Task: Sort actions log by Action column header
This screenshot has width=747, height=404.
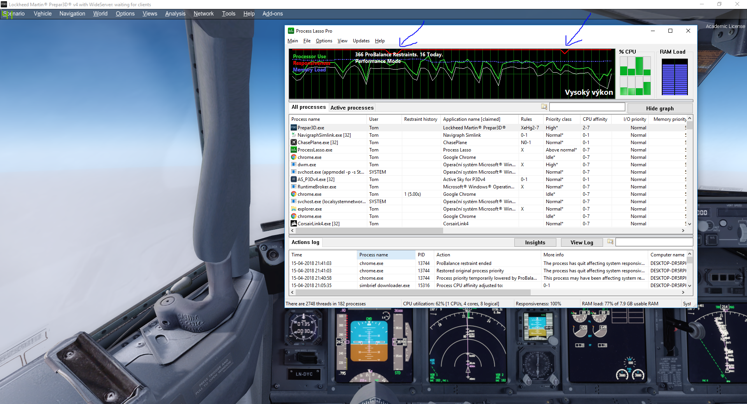Action: 487,255
